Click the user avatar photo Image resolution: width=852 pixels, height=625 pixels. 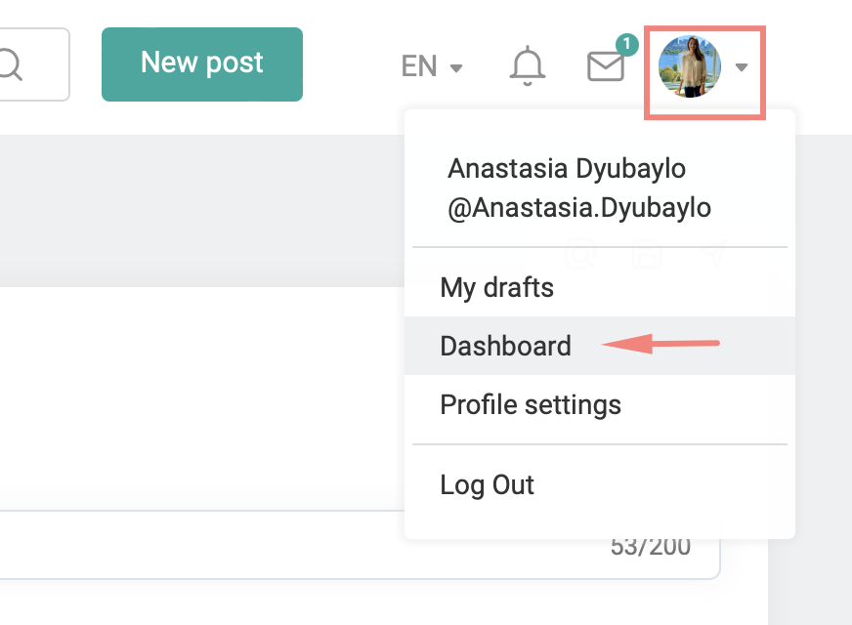690,66
